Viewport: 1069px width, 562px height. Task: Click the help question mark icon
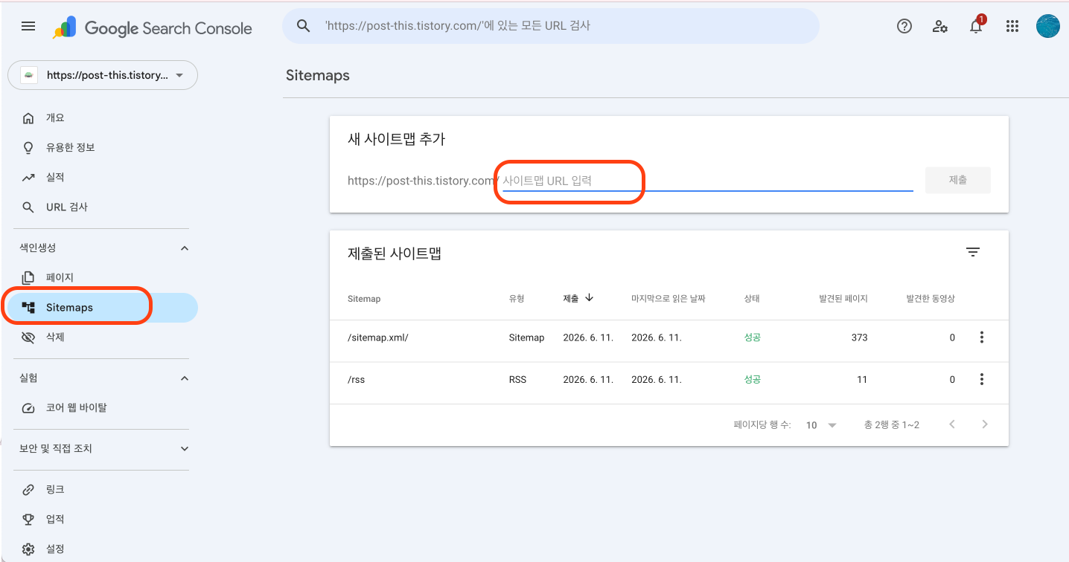(904, 26)
